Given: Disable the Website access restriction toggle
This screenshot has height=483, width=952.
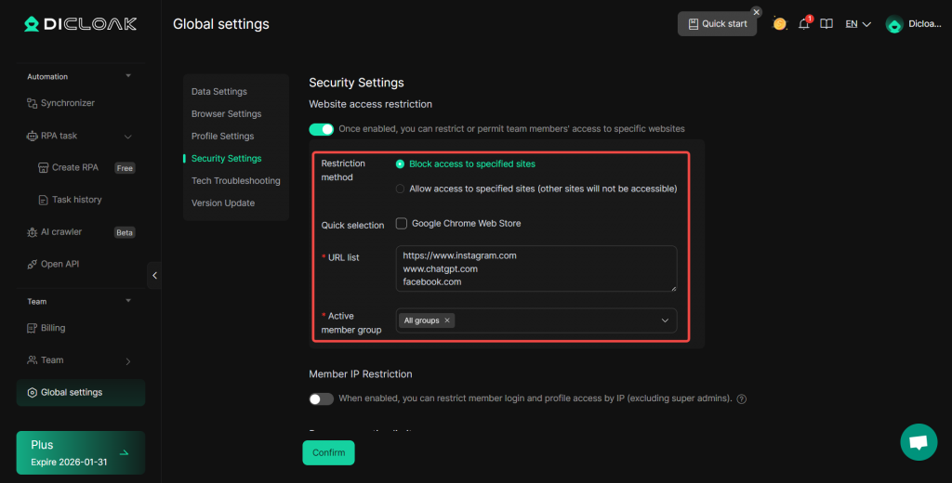Looking at the screenshot, I should (321, 129).
